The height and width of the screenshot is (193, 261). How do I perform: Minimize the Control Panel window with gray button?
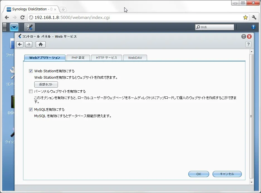point(243,37)
